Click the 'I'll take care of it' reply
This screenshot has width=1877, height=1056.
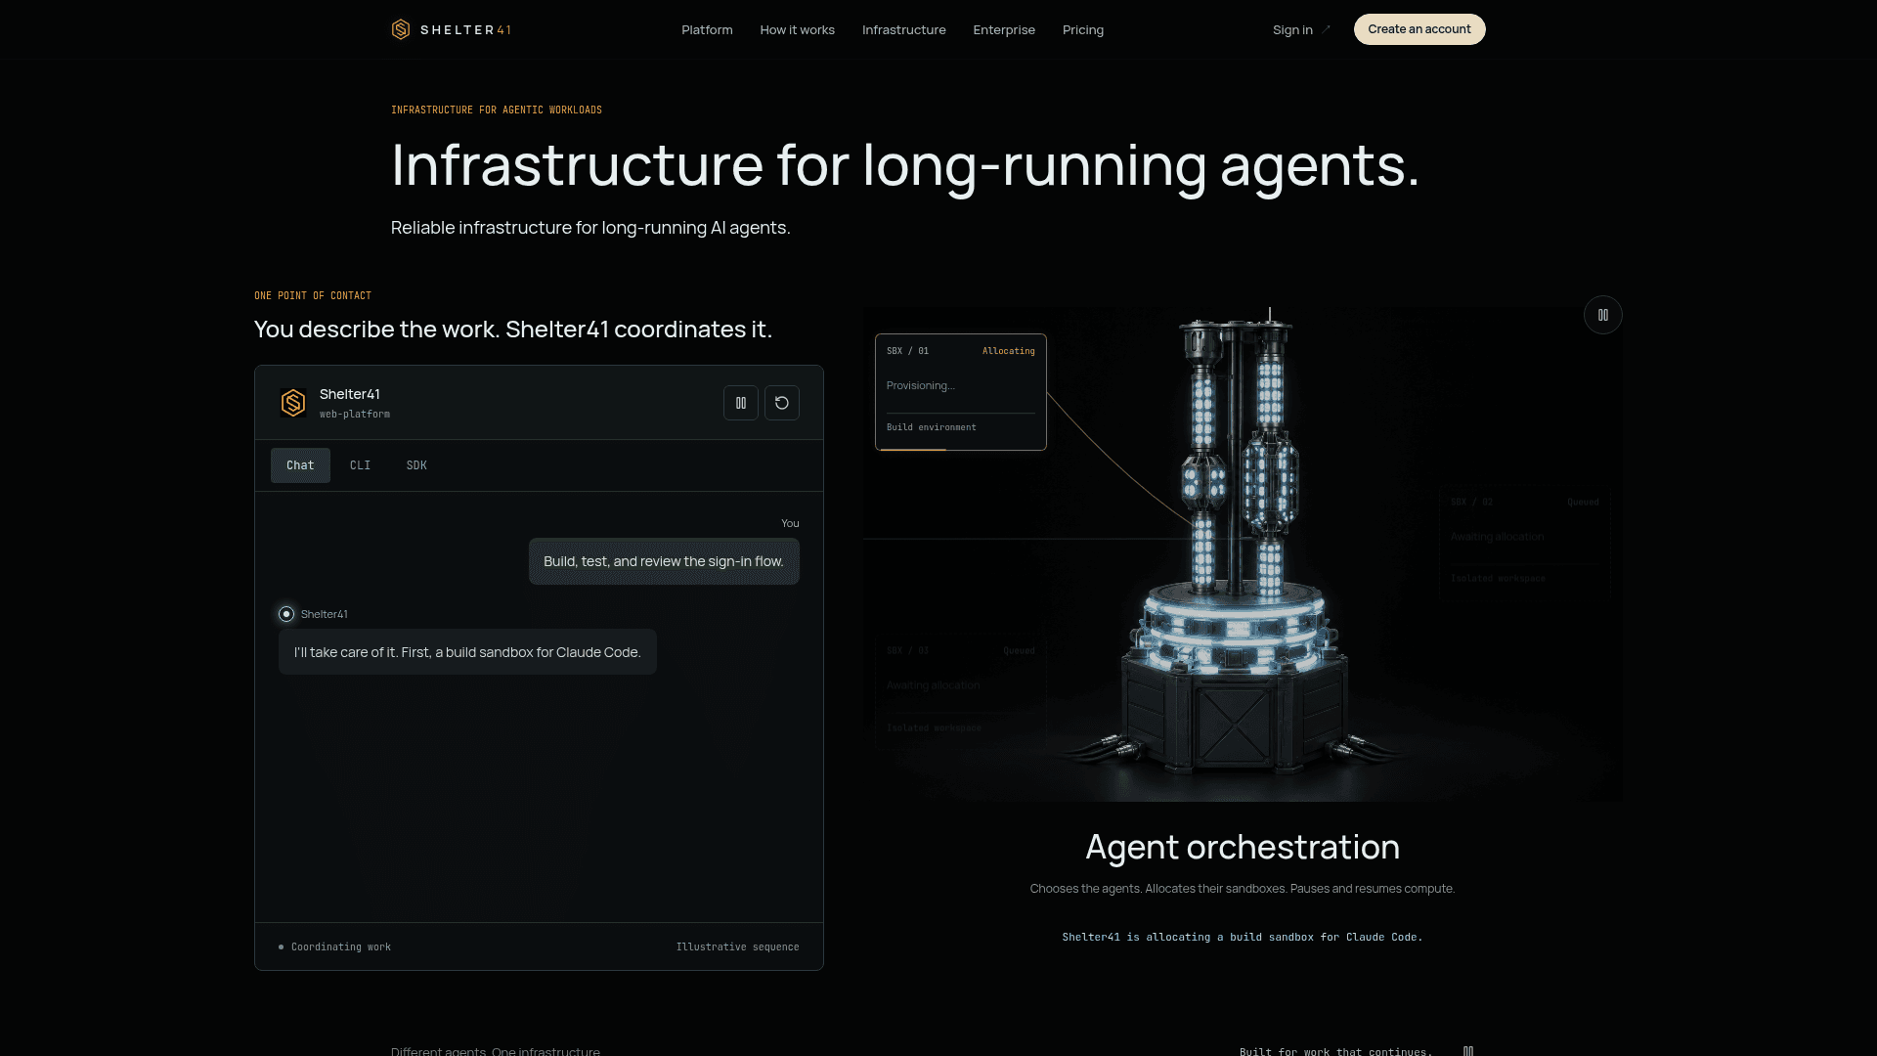(x=467, y=652)
